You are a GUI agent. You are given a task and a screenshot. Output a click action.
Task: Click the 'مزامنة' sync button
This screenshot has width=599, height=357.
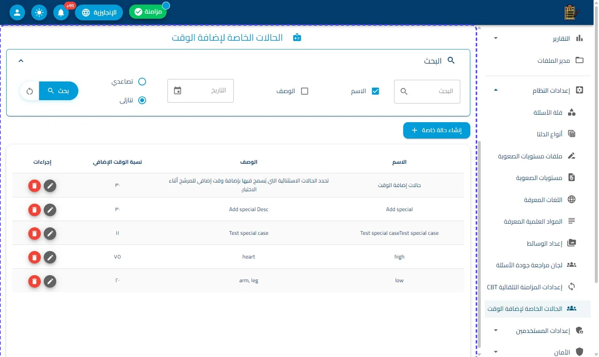coord(148,12)
